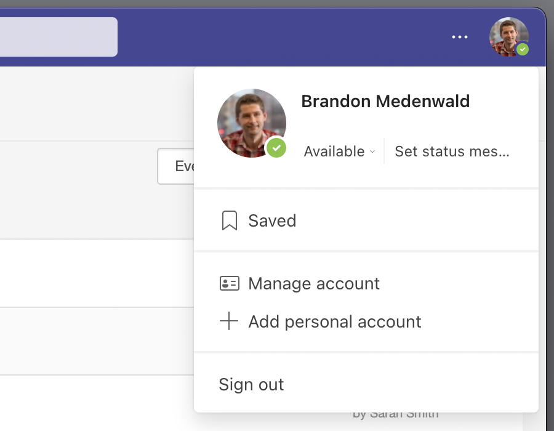Open the More options ellipsis in title bar
Screen dimensions: 554x431
click(459, 37)
